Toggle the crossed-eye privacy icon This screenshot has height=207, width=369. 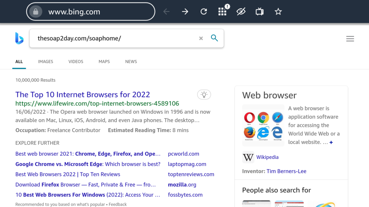tap(241, 12)
